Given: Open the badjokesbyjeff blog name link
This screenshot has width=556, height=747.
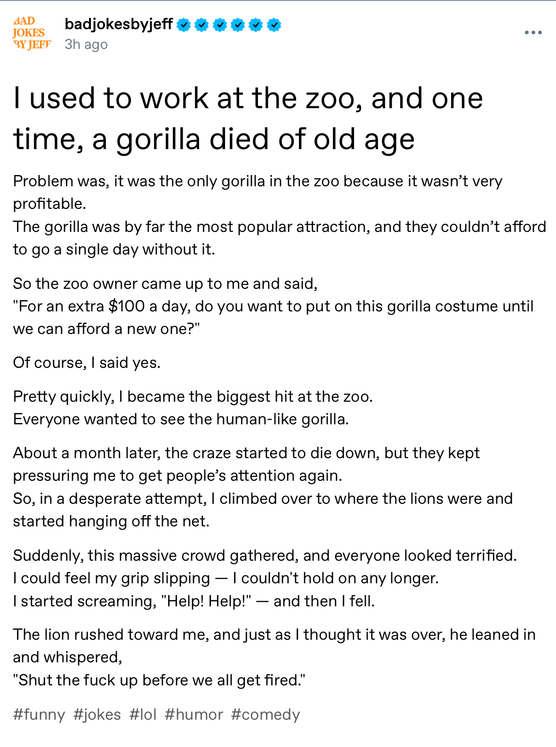Looking at the screenshot, I should pos(119,24).
